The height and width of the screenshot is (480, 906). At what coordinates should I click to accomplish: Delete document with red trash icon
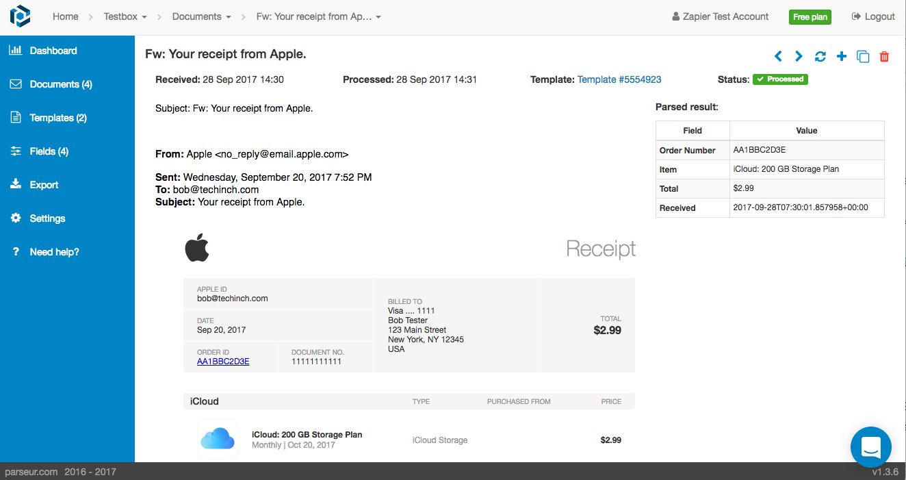coord(884,57)
